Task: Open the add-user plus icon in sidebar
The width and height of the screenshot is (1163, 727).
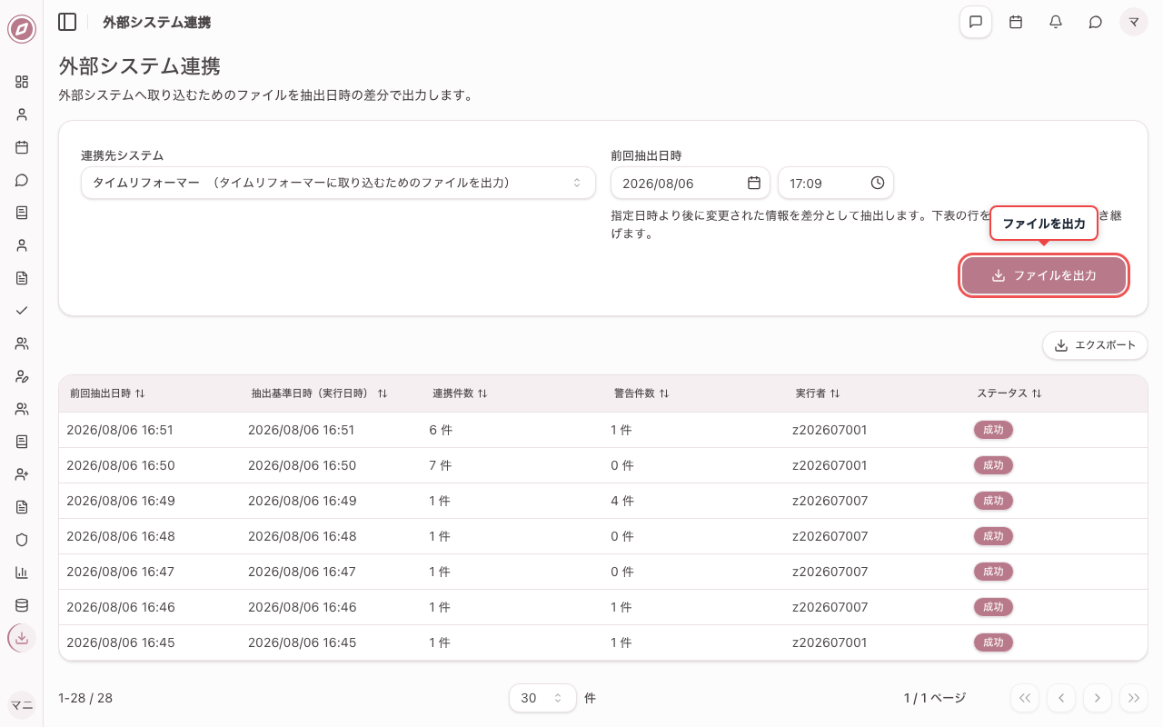Action: point(22,474)
